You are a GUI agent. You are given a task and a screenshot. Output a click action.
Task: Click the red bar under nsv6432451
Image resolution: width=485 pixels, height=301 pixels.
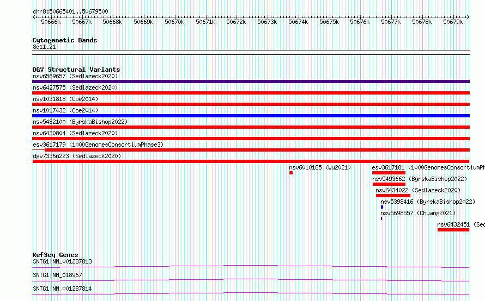click(453, 230)
